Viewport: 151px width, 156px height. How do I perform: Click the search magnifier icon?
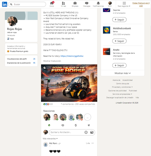11,4
